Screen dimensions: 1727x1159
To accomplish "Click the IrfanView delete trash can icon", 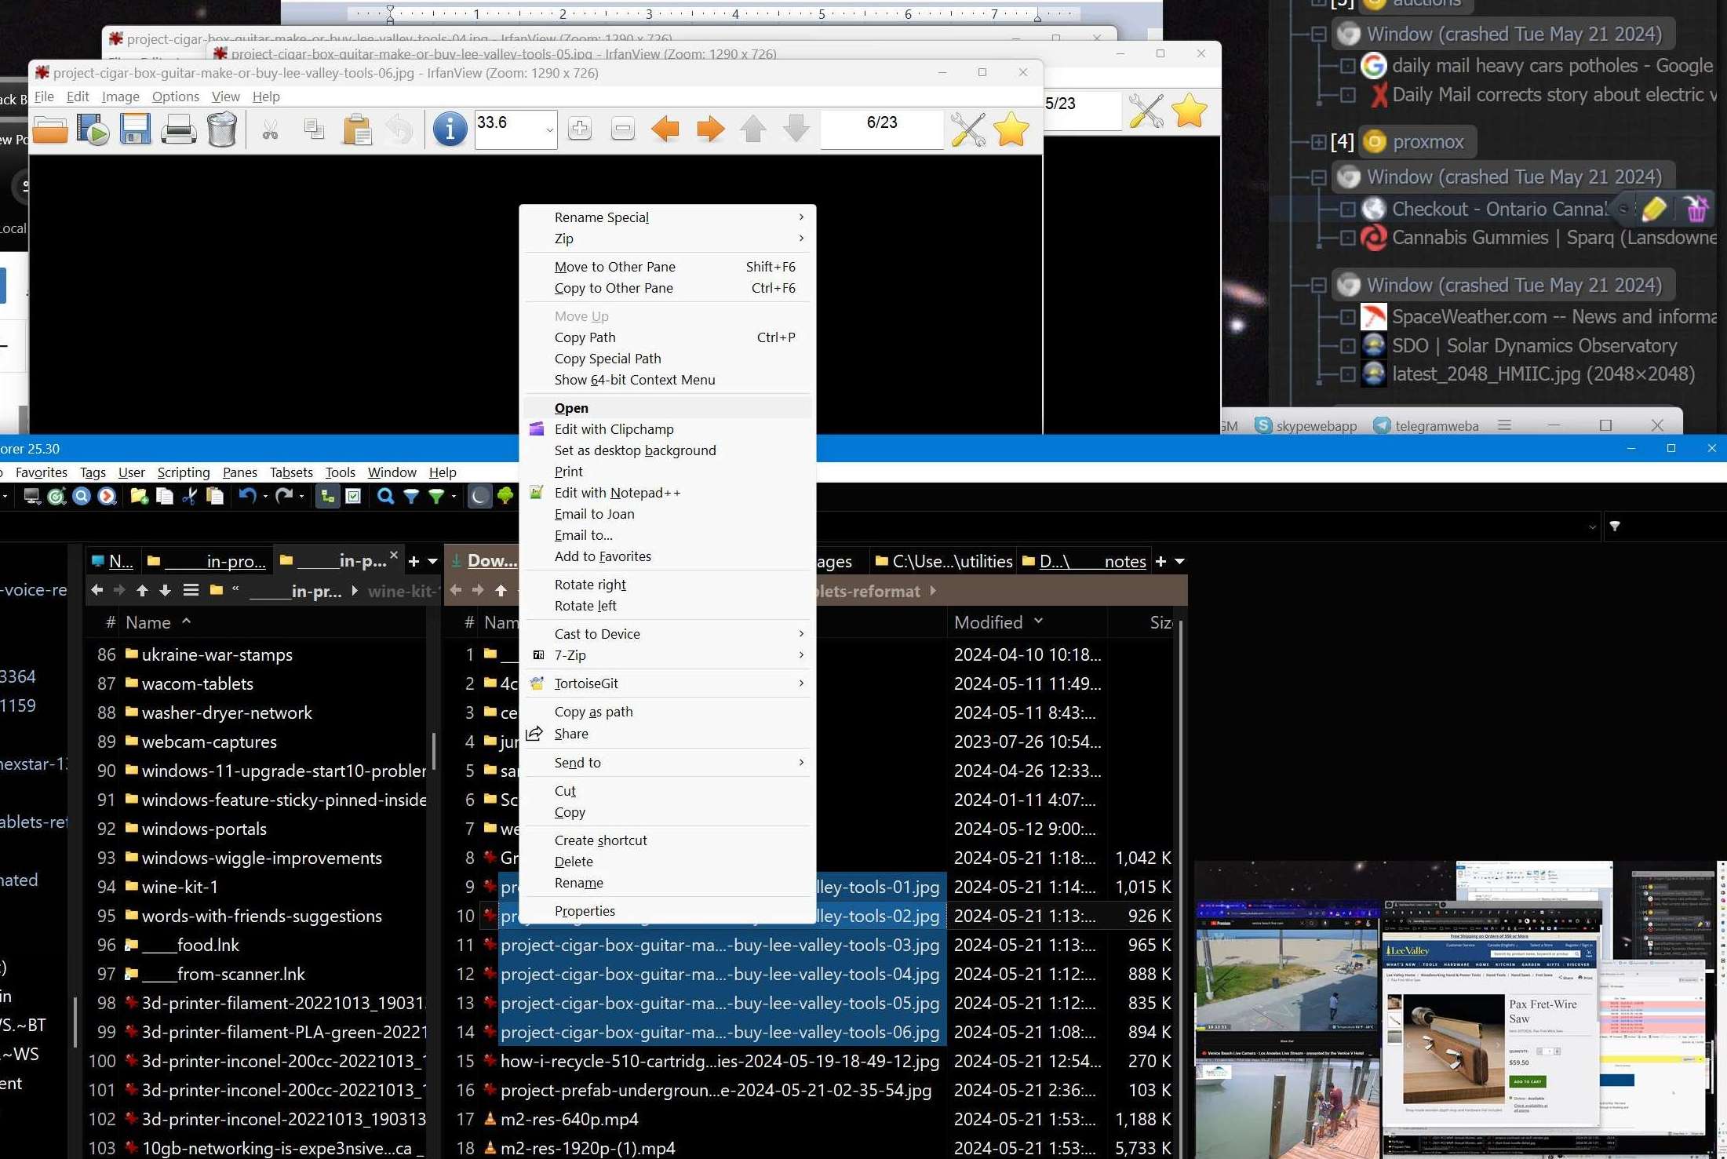I will pos(222,129).
